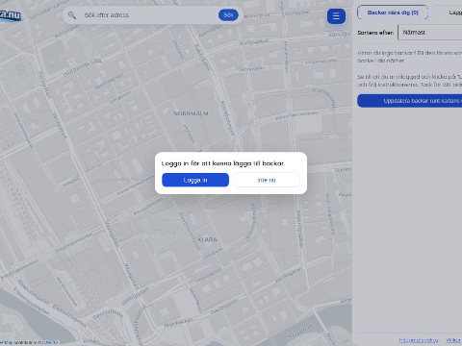Viewport: 462px width, 346px height.
Task: Dismiss the dialog with 'Inte nu'
Action: pos(267,180)
